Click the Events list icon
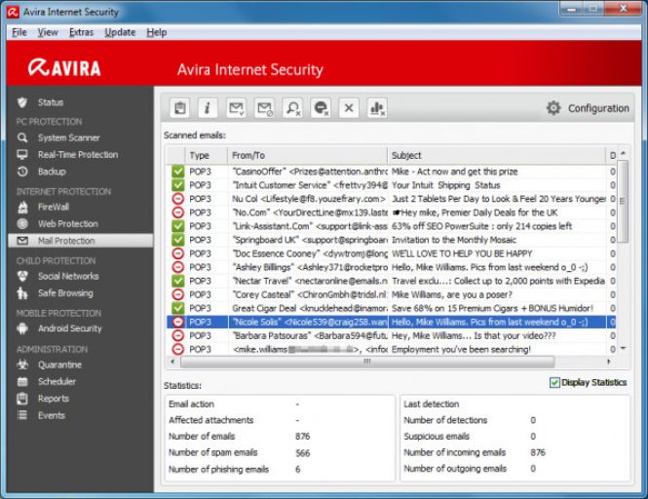This screenshot has height=499, width=648. pyautogui.click(x=22, y=415)
